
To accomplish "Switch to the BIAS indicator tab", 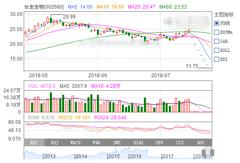I will click(x=138, y=143).
